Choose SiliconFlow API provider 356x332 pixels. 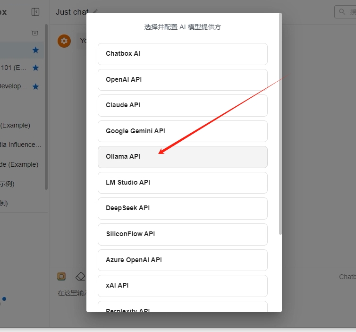[x=183, y=234]
